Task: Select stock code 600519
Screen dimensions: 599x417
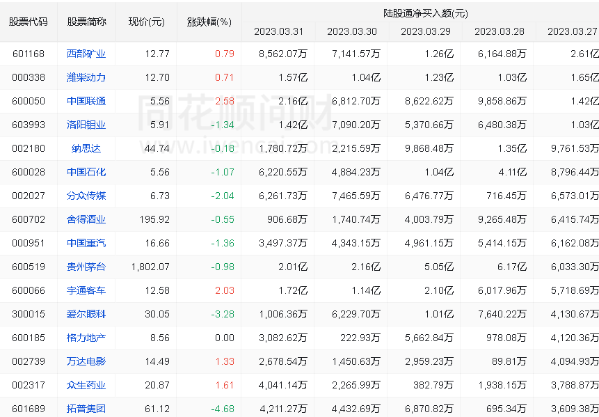Action: click(x=29, y=267)
